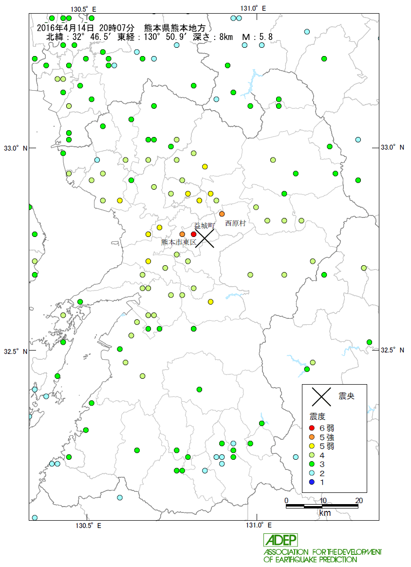Screen dimensions: 411x567
Task: Click the left 33.0° N latitude tick label
Action: 16,148
